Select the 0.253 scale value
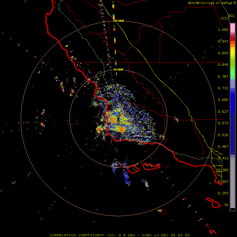 point(223,193)
